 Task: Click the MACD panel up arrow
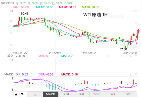pos(131,74)
